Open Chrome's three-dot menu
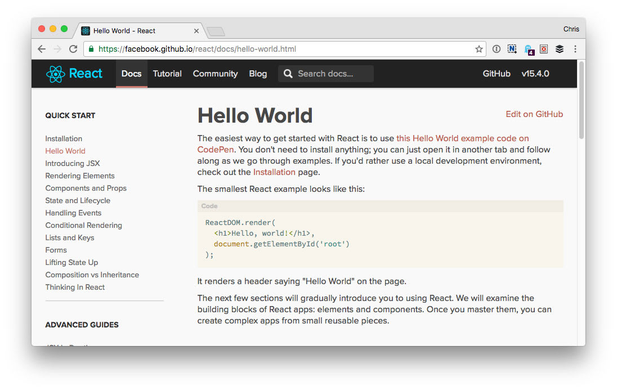Viewport: 617px width, 391px height. tap(575, 49)
